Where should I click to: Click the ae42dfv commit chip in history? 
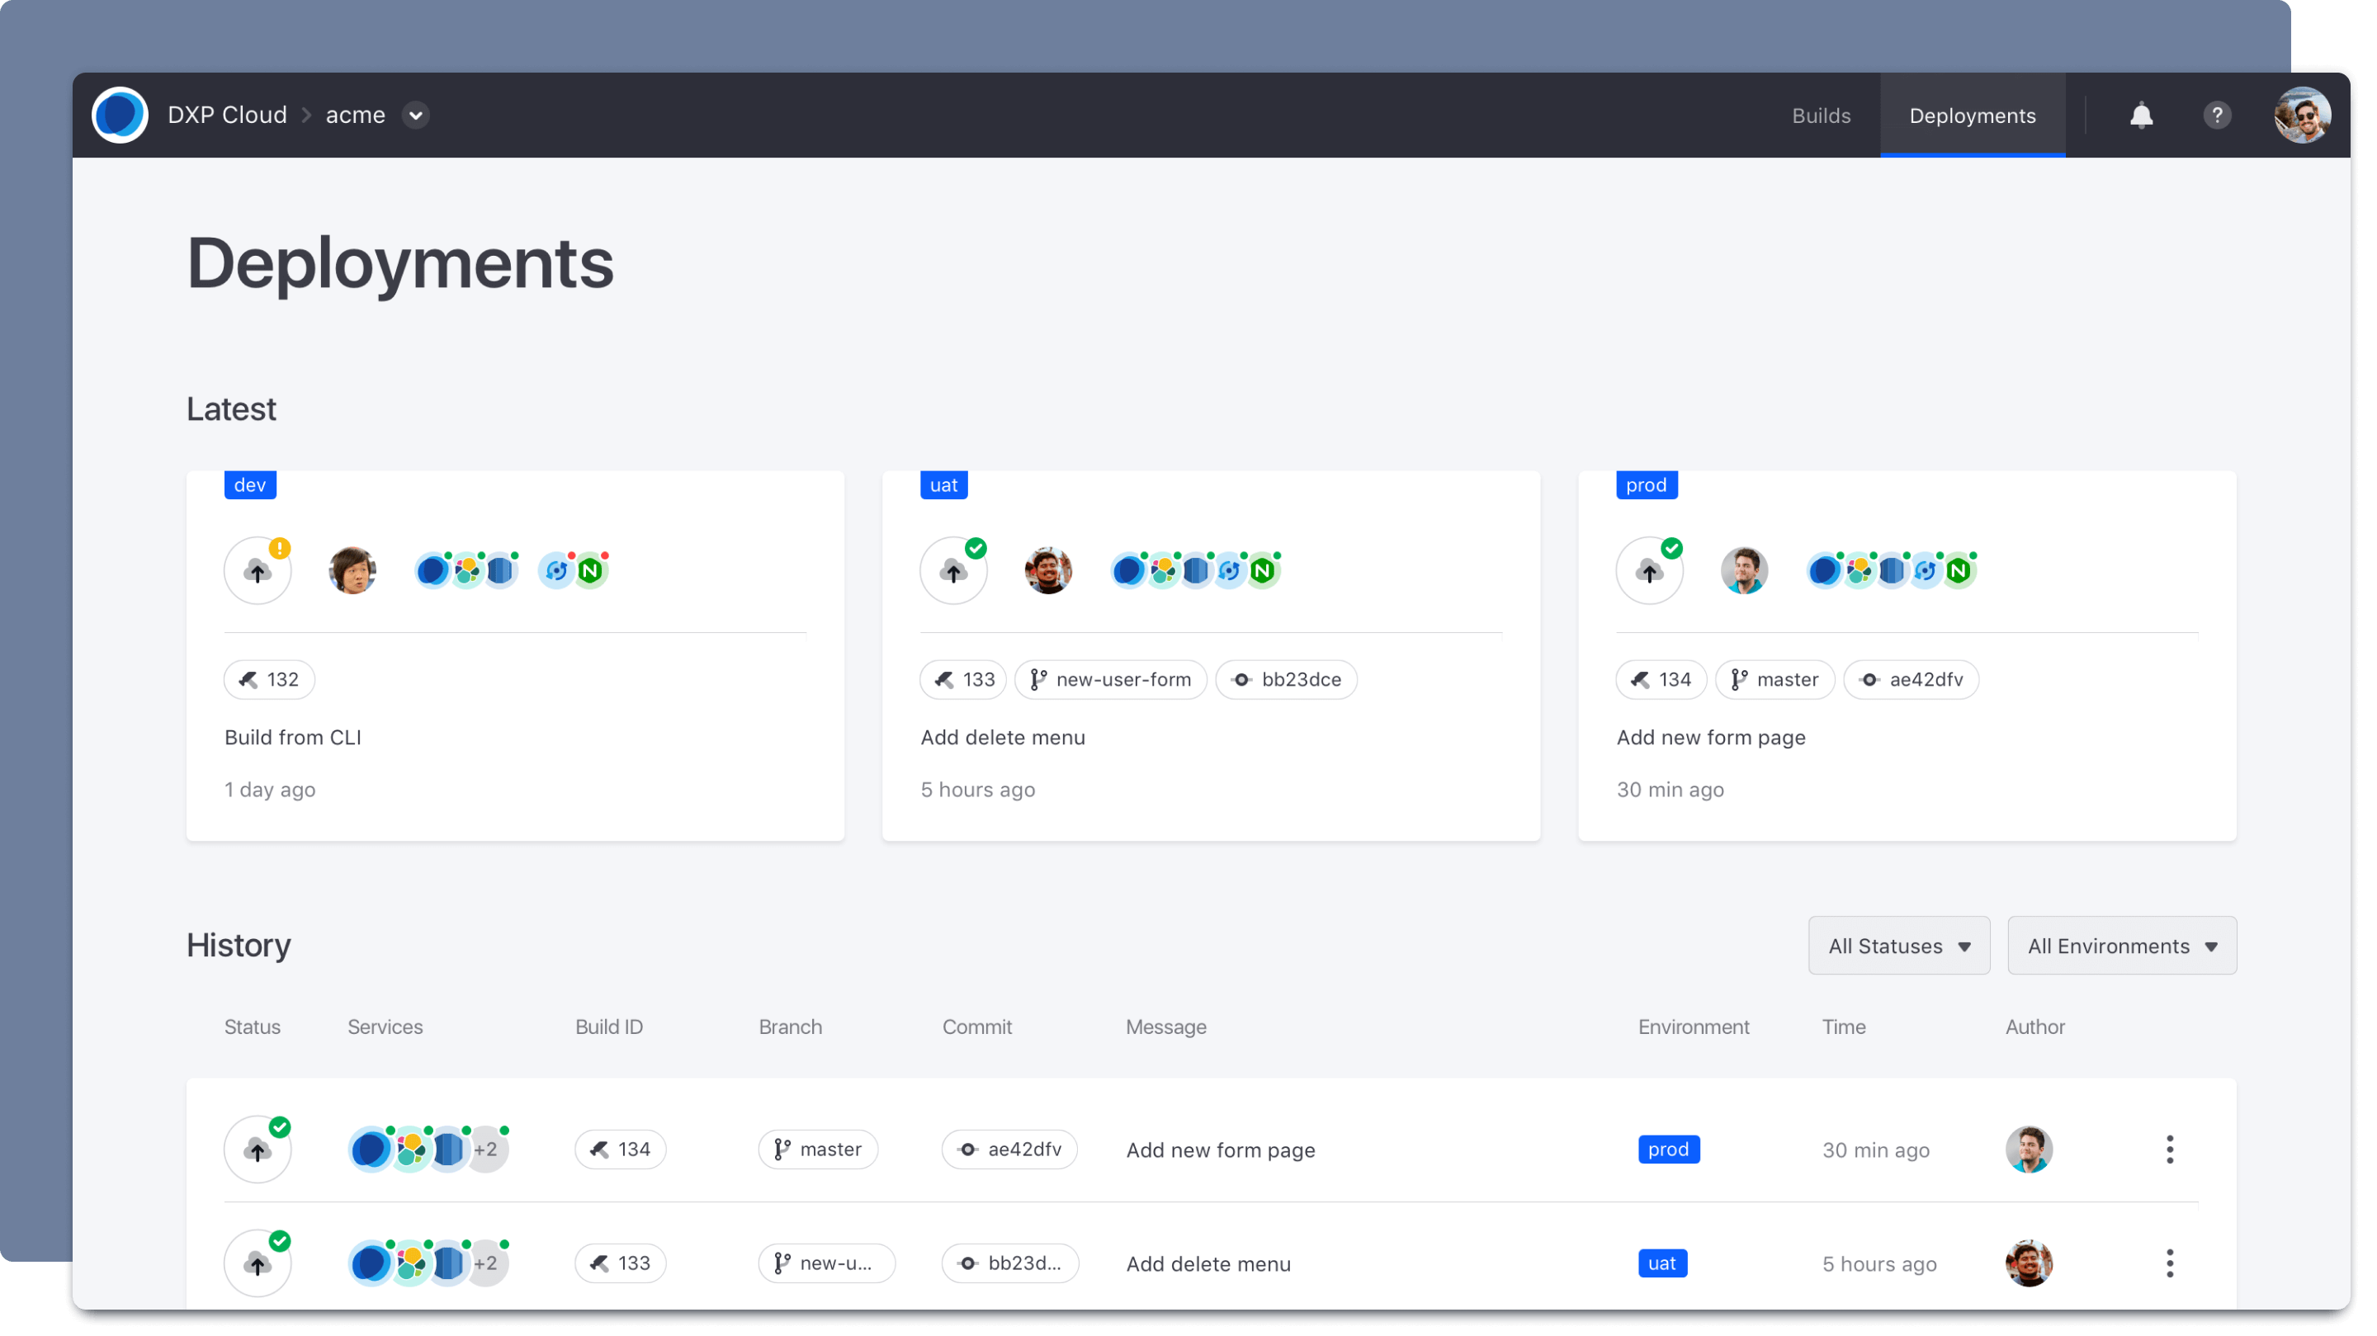1009,1150
